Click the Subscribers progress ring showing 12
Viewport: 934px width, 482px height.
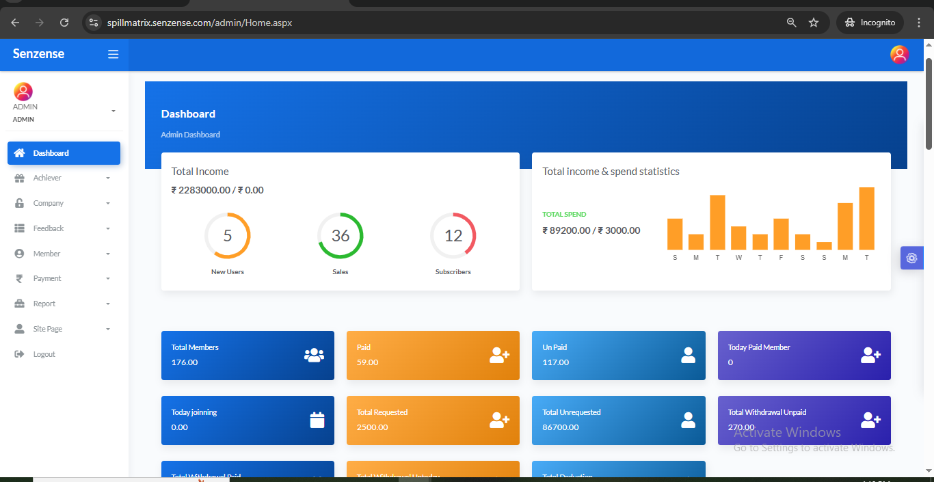pos(453,236)
